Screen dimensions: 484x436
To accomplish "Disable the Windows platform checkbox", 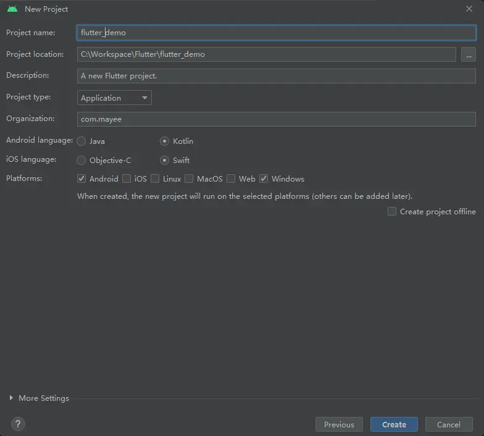I will [264, 179].
